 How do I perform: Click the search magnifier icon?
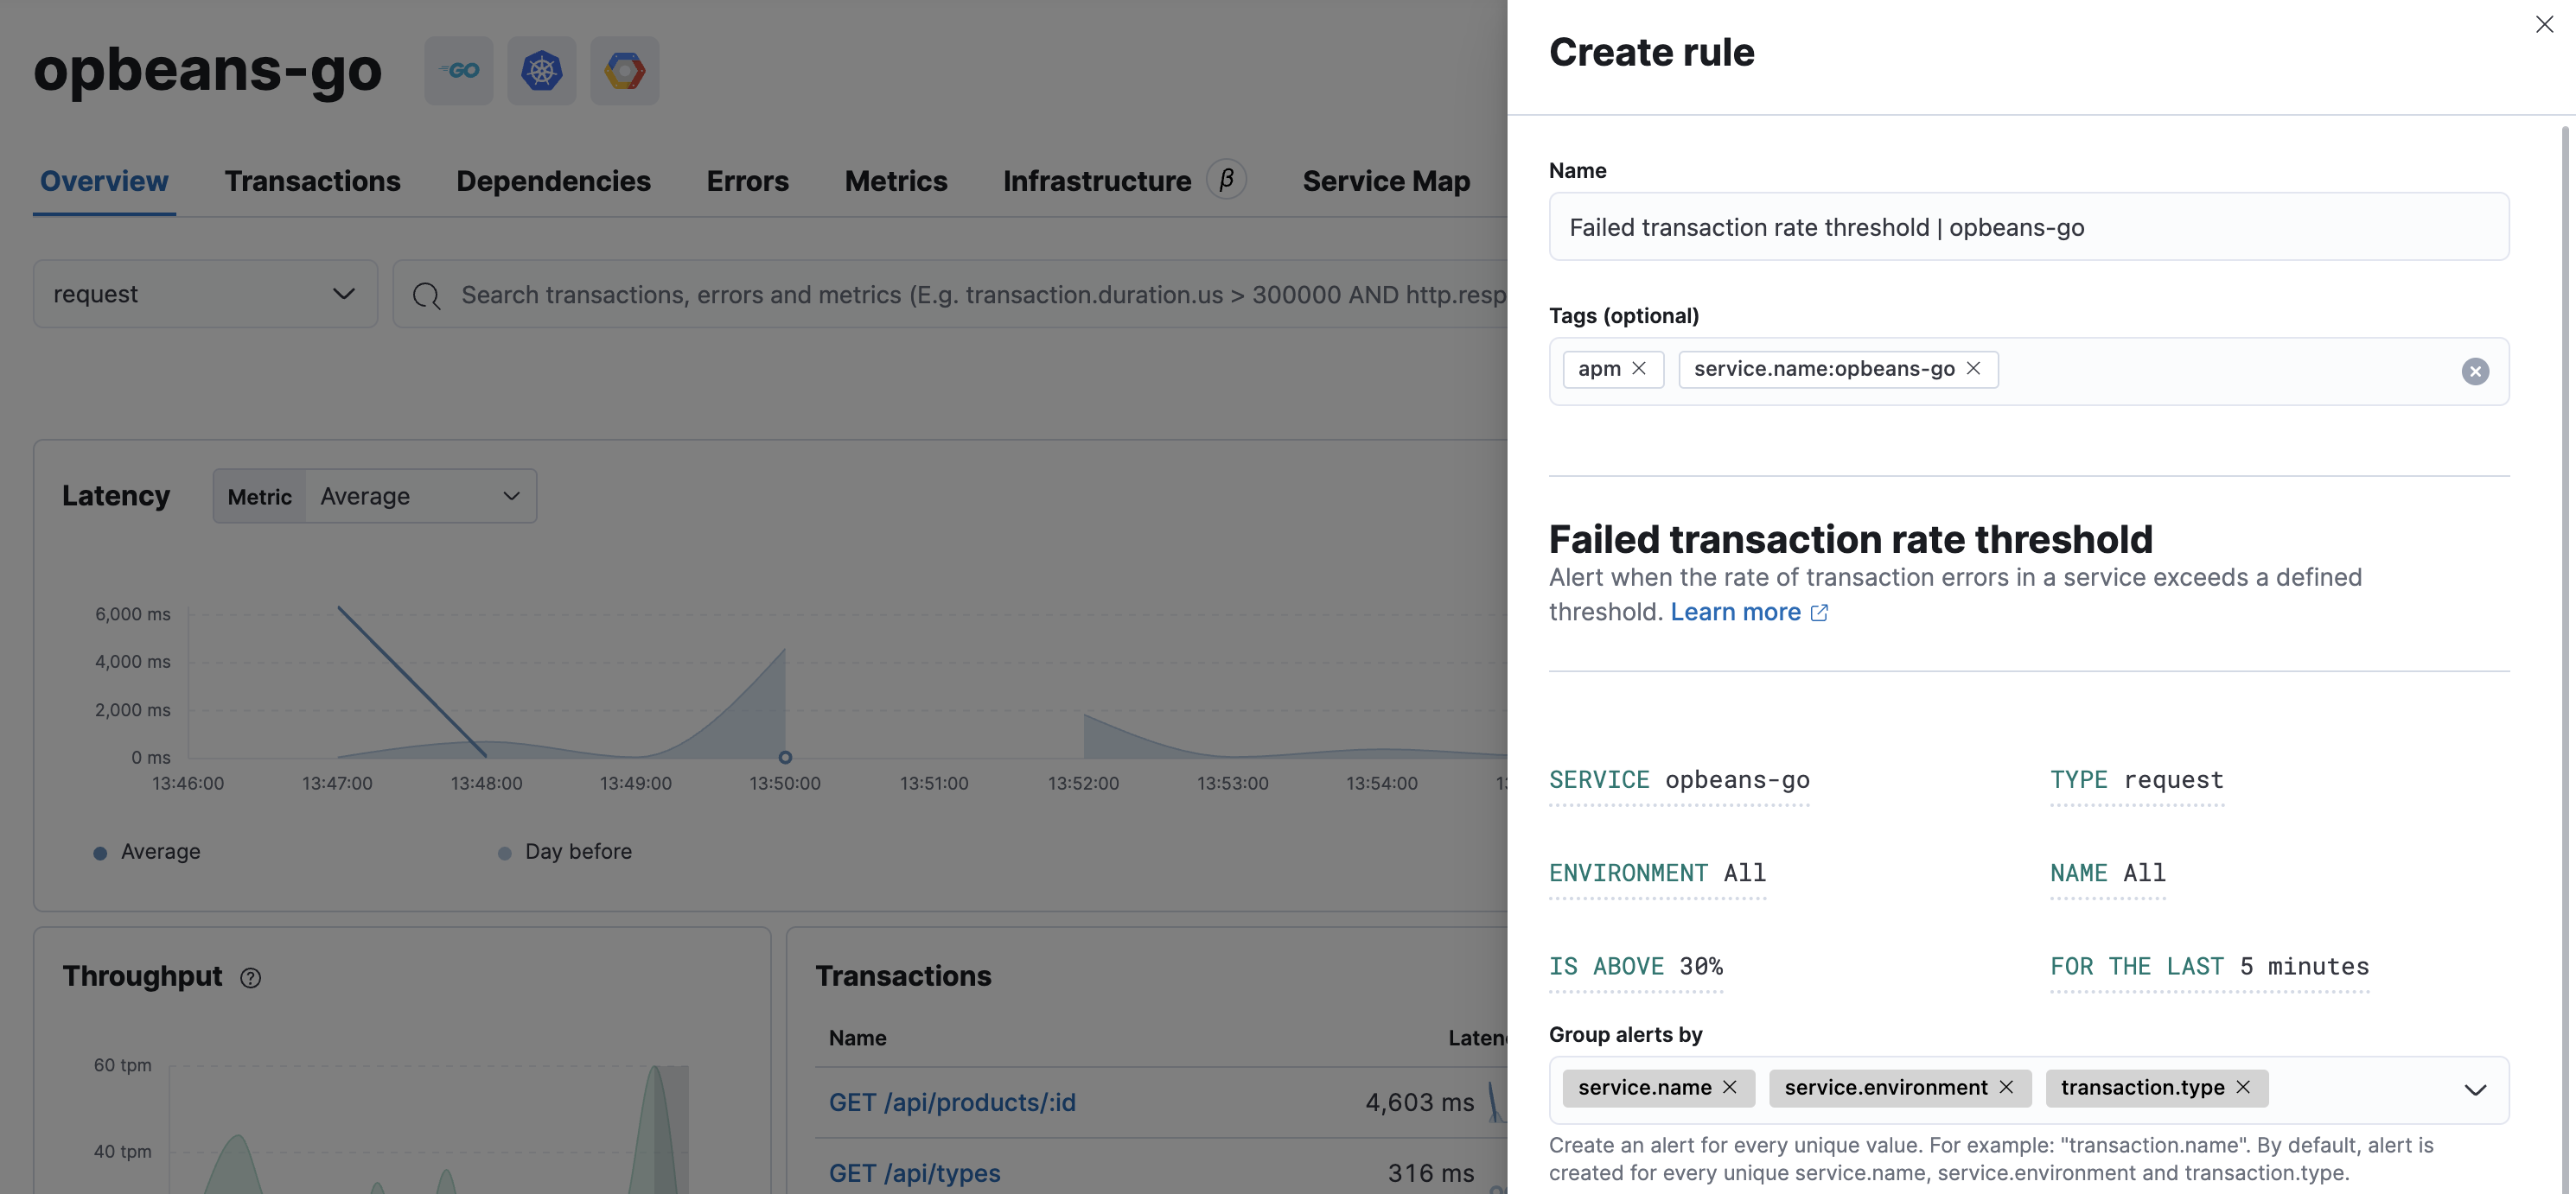[x=425, y=294]
